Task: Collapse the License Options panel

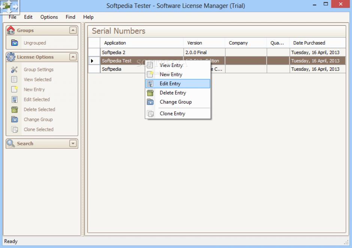Action: [73, 57]
